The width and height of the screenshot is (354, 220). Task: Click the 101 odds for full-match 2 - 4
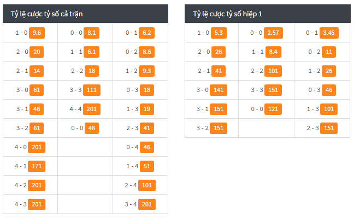147,185
